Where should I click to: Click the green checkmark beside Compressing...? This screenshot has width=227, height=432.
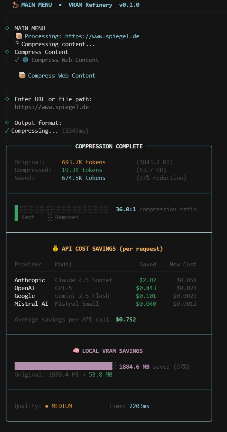tap(7, 131)
